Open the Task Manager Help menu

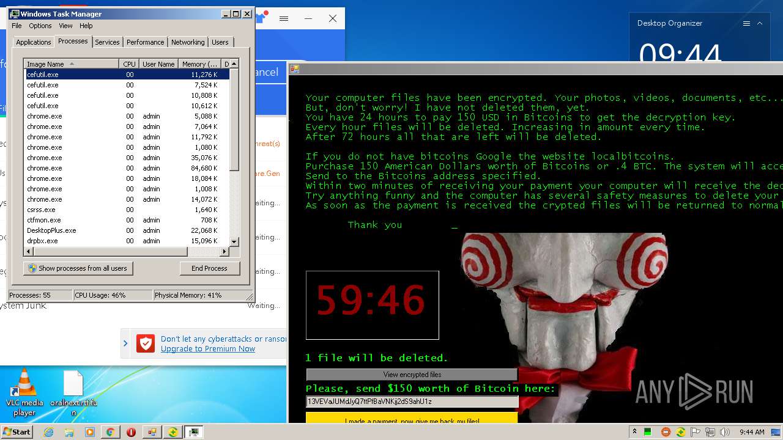click(x=86, y=26)
